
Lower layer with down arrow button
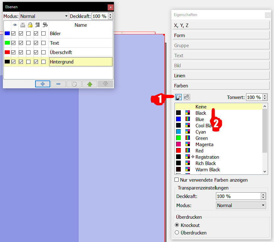(105, 84)
